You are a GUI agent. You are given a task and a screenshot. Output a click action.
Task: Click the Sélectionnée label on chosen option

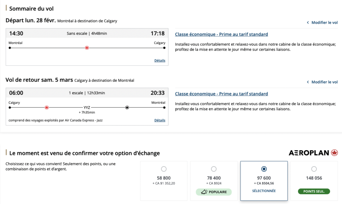click(264, 191)
